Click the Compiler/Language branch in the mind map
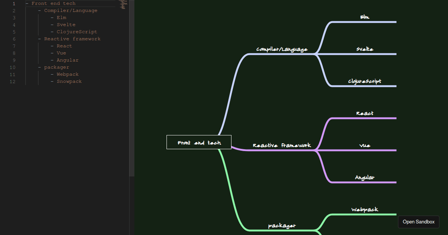Viewport: 448px width, 235px height. [282, 49]
